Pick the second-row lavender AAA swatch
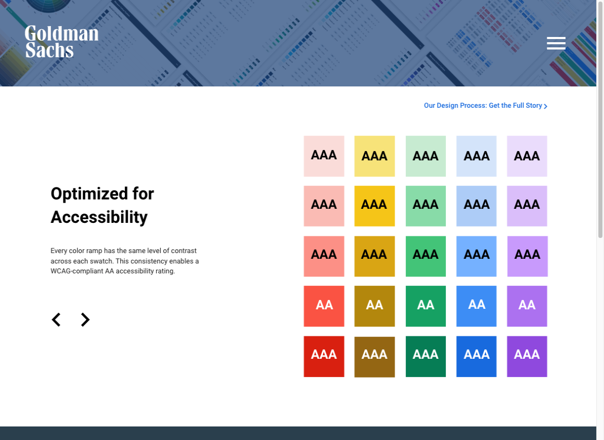Viewport: 604px width, 440px height. point(527,206)
